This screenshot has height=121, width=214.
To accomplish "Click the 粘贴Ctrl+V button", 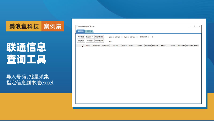I will click(90, 37).
